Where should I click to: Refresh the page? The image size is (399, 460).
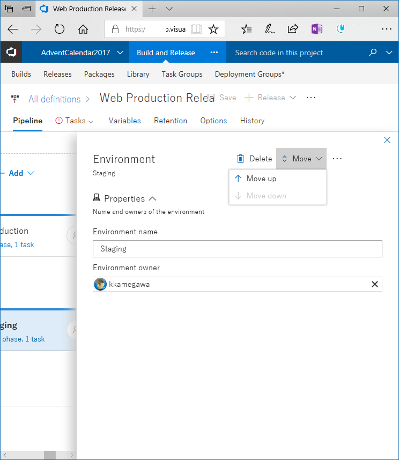point(60,29)
